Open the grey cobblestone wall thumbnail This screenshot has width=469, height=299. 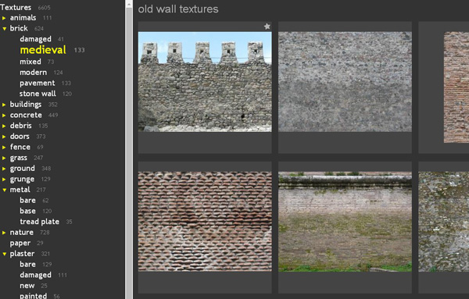pyautogui.click(x=345, y=82)
